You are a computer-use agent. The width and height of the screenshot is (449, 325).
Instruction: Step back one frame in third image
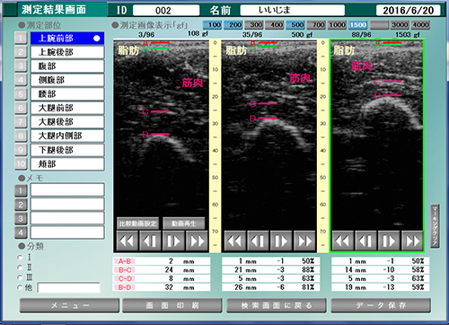pos(365,241)
